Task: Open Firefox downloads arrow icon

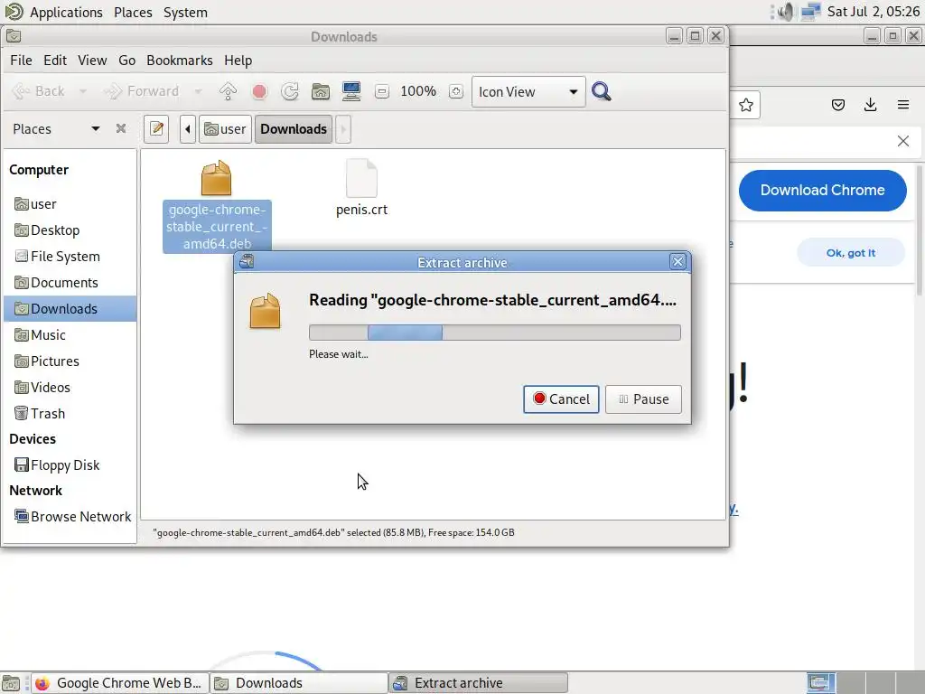Action: 870,105
